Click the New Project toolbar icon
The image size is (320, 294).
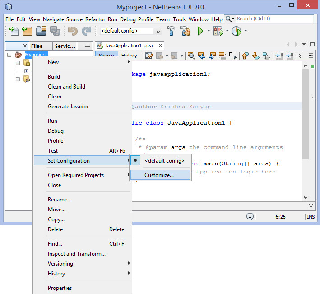point(27,31)
